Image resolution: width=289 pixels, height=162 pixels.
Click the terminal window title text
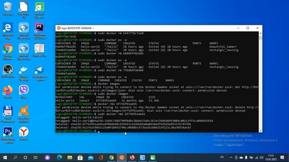point(78,28)
